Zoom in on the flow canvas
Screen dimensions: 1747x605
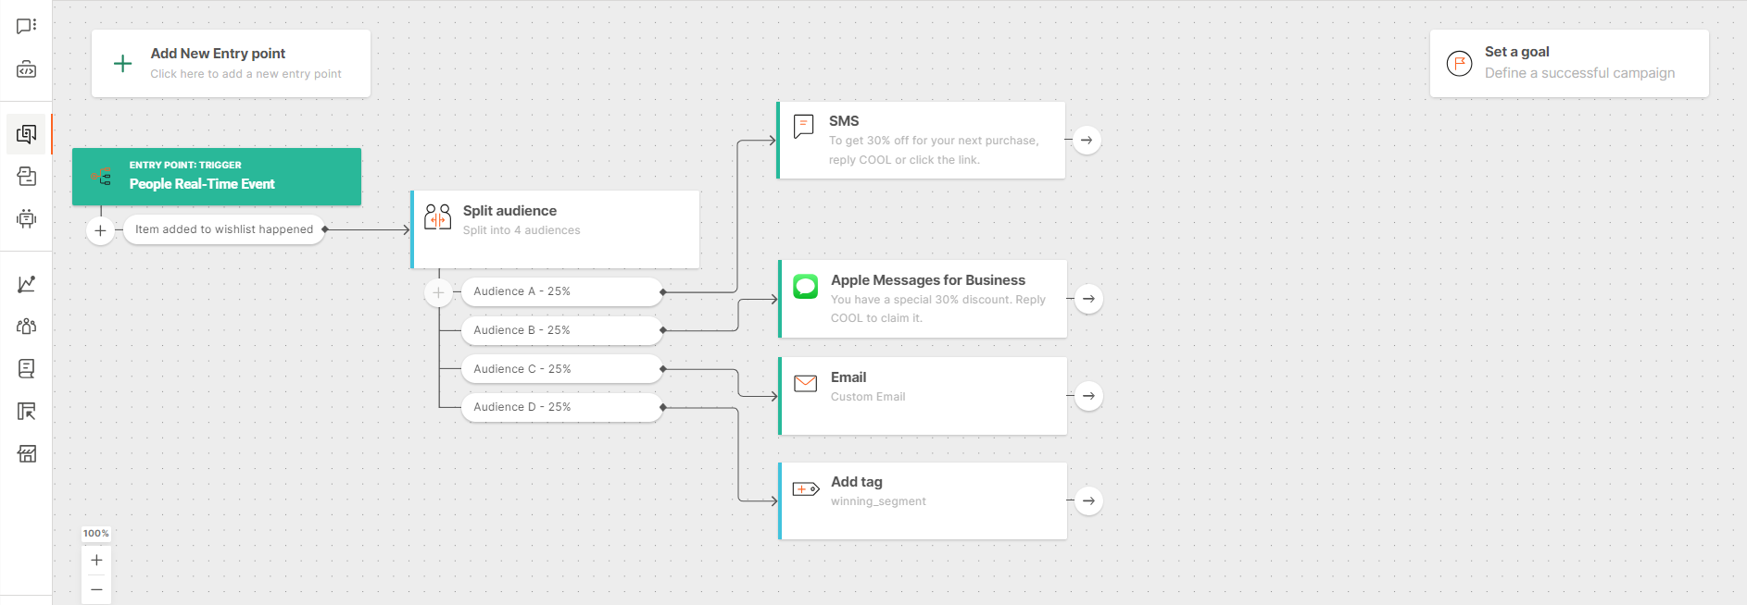[x=96, y=560]
